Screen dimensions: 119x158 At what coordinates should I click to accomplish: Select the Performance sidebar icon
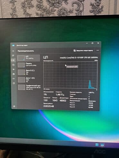[x=14, y=60]
